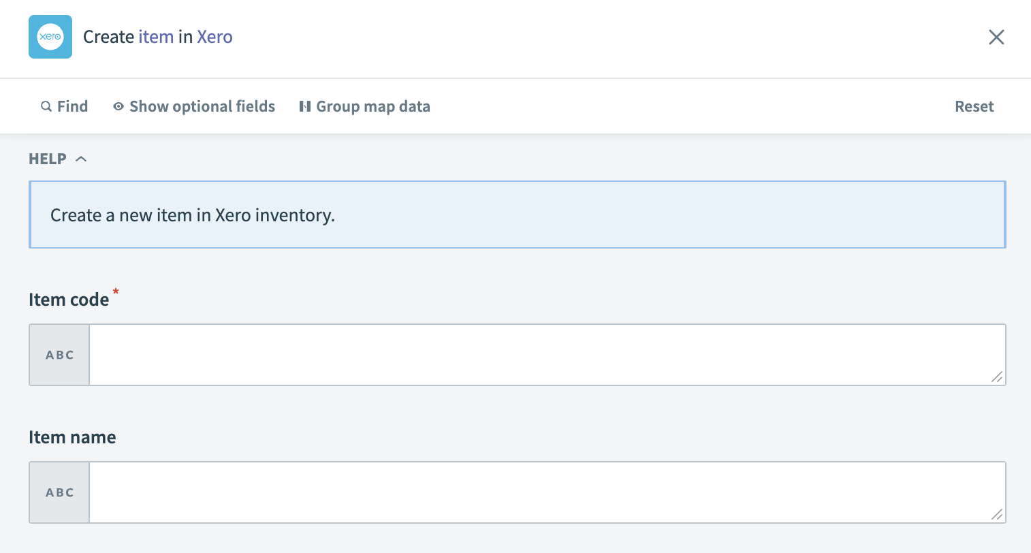Click the Group map data icon

tap(305, 106)
